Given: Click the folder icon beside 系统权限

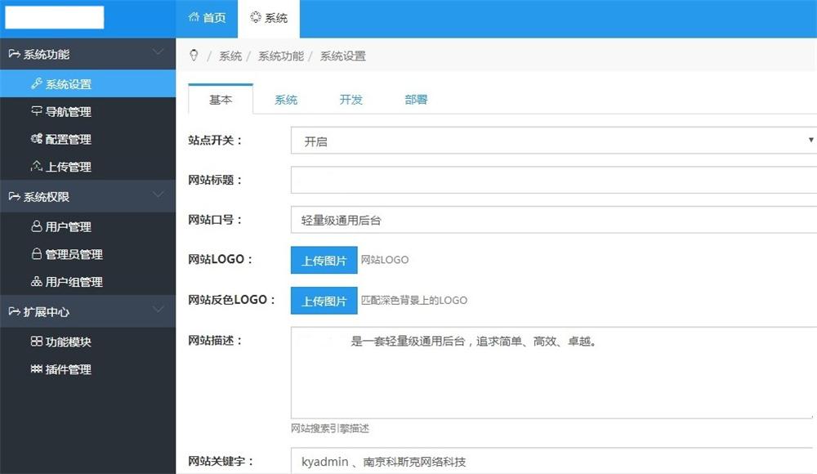Looking at the screenshot, I should click(14, 197).
